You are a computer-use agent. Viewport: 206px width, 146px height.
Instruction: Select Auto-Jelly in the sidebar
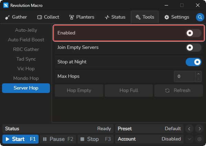click(x=26, y=30)
